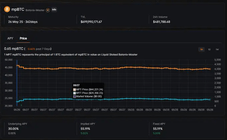Screen dimensions: 227x140
Task: Select the 1H chart interval
Action: [x=201, y=49]
